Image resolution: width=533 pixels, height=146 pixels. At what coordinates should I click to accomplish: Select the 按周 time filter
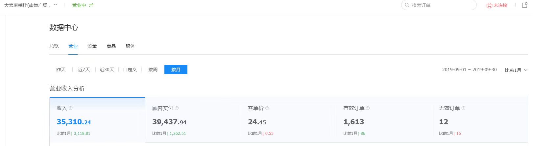(153, 70)
